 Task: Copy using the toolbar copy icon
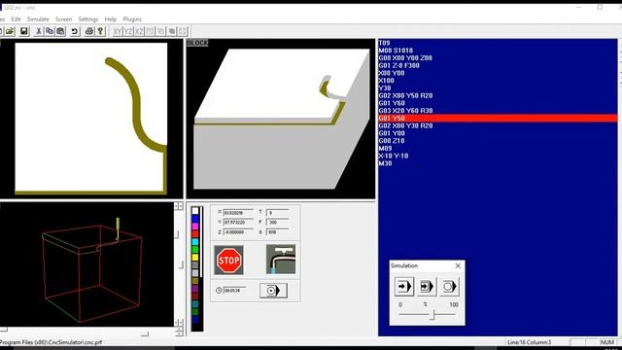click(50, 31)
